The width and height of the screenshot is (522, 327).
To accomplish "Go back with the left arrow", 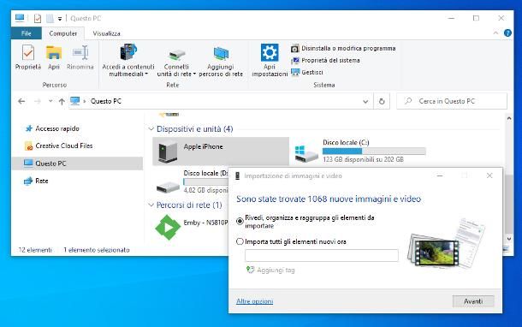I will coord(21,101).
